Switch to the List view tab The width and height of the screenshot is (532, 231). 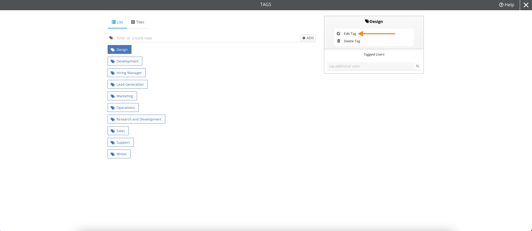pyautogui.click(x=117, y=22)
